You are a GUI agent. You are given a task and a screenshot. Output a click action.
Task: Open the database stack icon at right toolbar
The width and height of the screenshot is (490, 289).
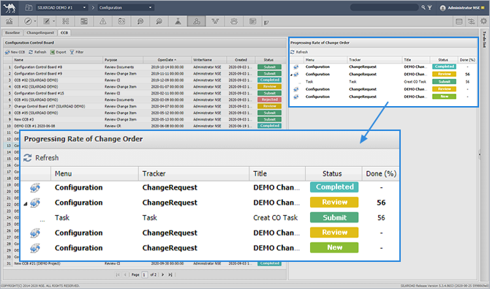[459, 21]
